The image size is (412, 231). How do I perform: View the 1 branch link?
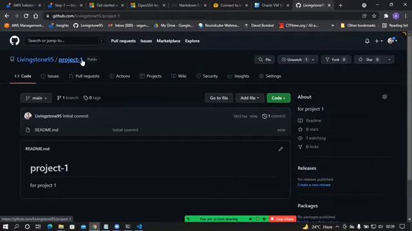tap(68, 98)
